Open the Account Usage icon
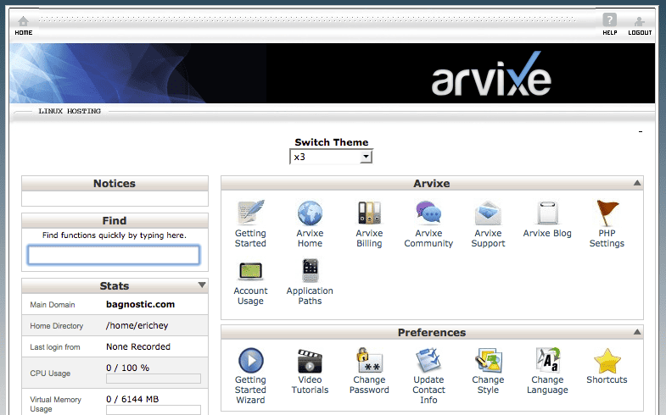 pyautogui.click(x=250, y=272)
